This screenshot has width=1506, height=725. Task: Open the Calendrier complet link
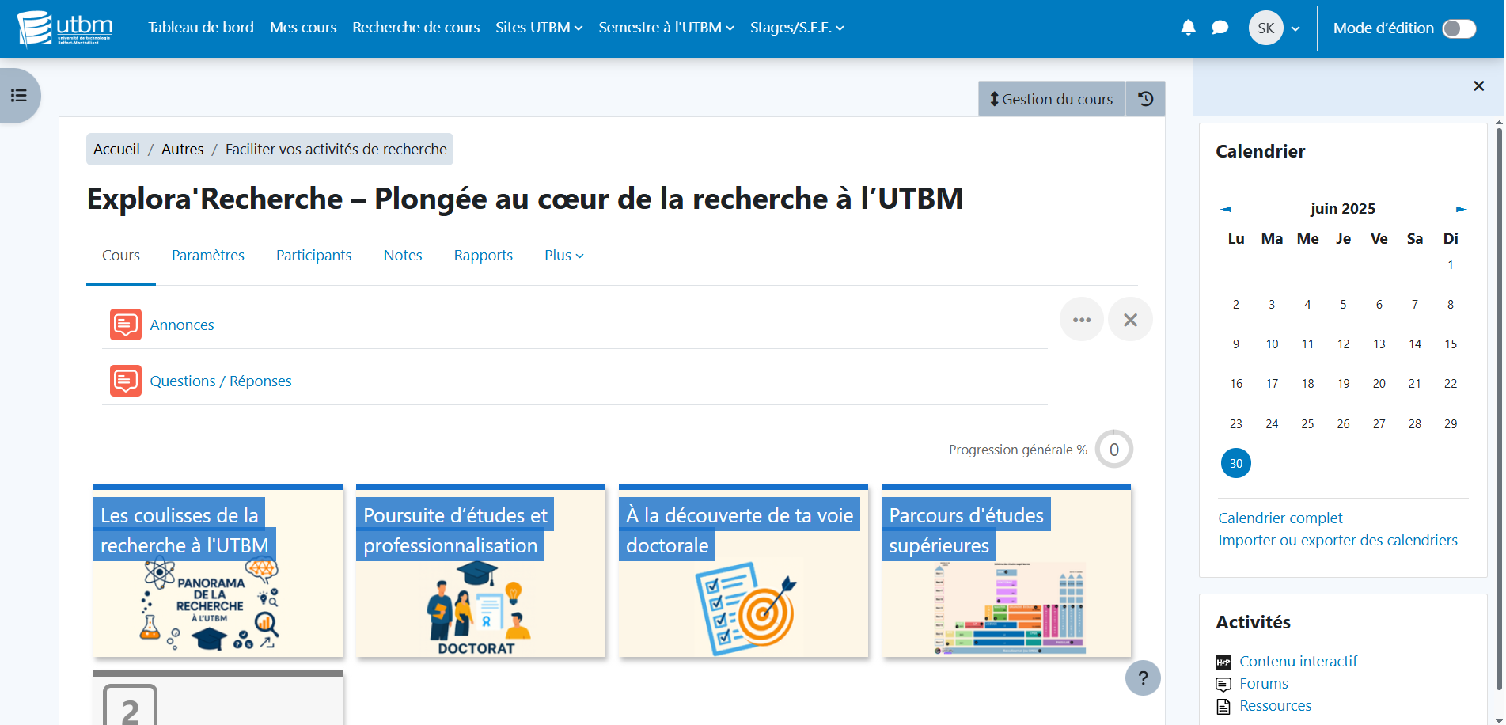[x=1280, y=518]
